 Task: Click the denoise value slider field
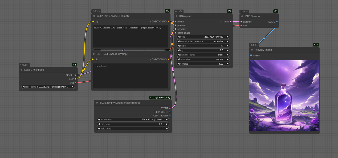[x=203, y=64]
